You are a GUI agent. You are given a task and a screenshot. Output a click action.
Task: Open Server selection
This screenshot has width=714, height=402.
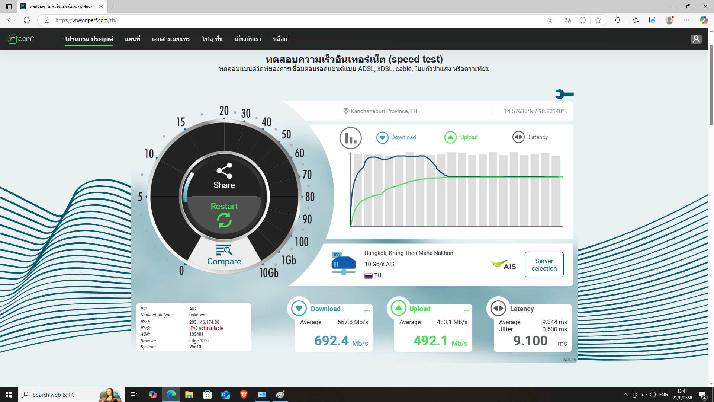click(544, 265)
